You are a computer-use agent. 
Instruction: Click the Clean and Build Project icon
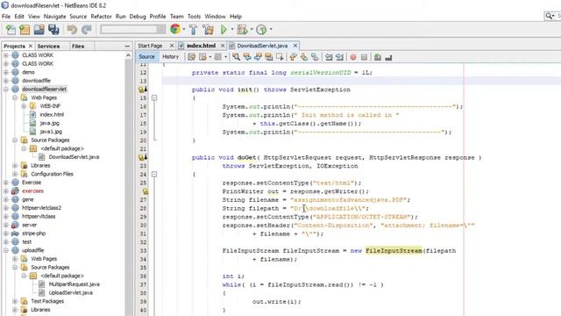(x=208, y=30)
